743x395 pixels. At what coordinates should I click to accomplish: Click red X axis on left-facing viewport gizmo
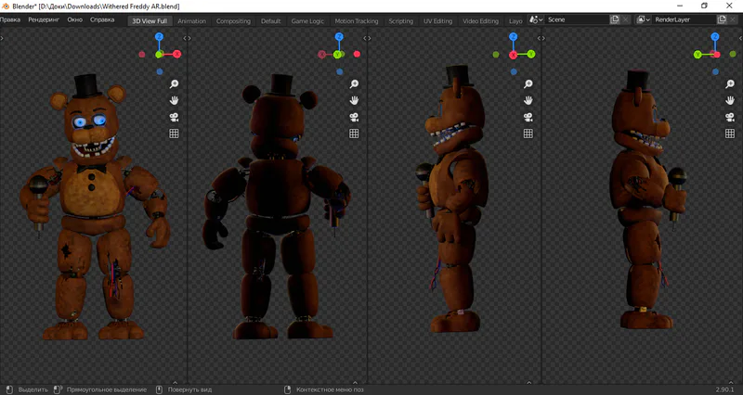(x=514, y=55)
